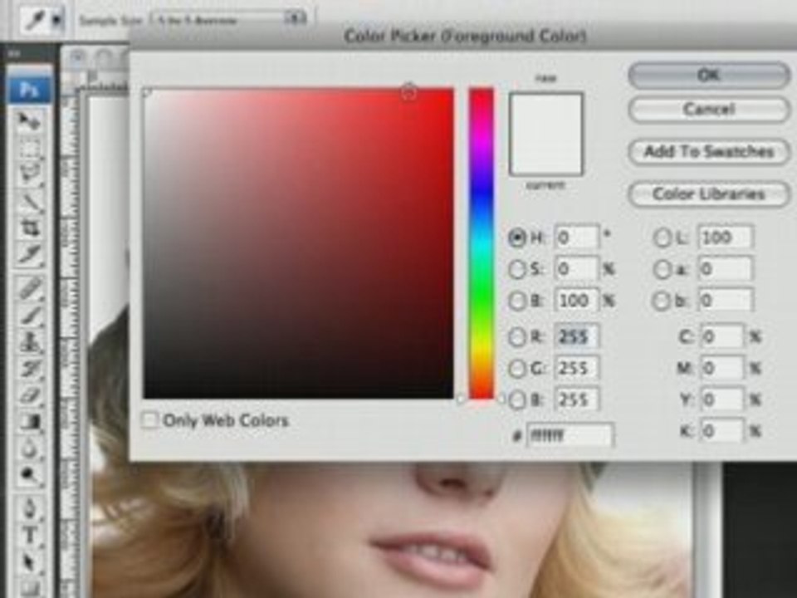
Task: Open Color Libraries
Action: coord(709,194)
